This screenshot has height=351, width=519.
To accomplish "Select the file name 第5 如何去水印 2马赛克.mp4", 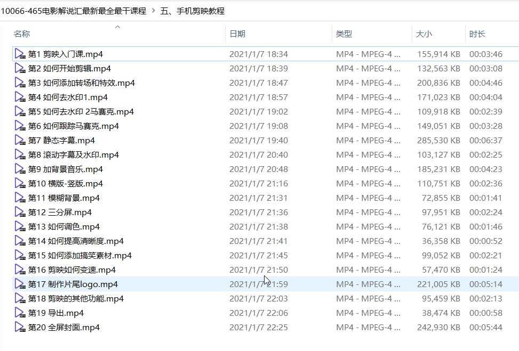I will point(81,111).
